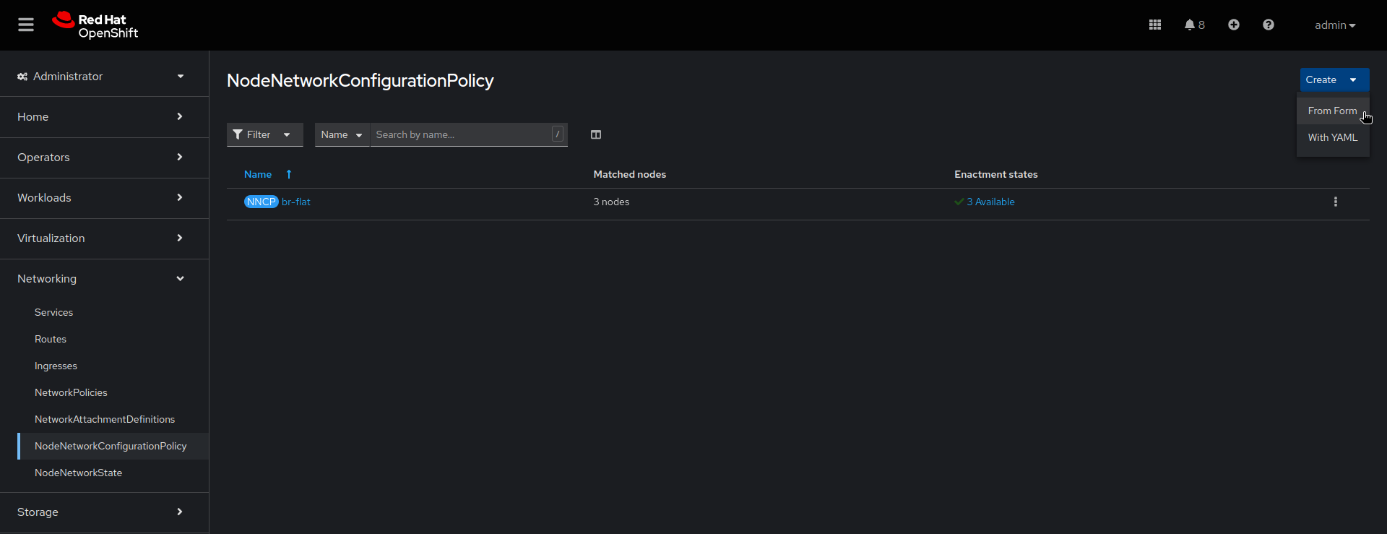Viewport: 1387px width, 534px height.
Task: Open notifications bell showing 8
Action: point(1194,25)
